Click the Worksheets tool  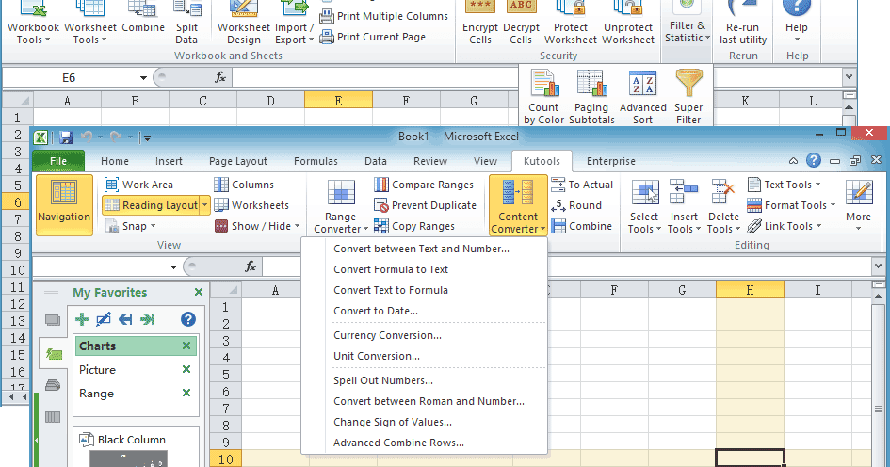pyautogui.click(x=251, y=205)
